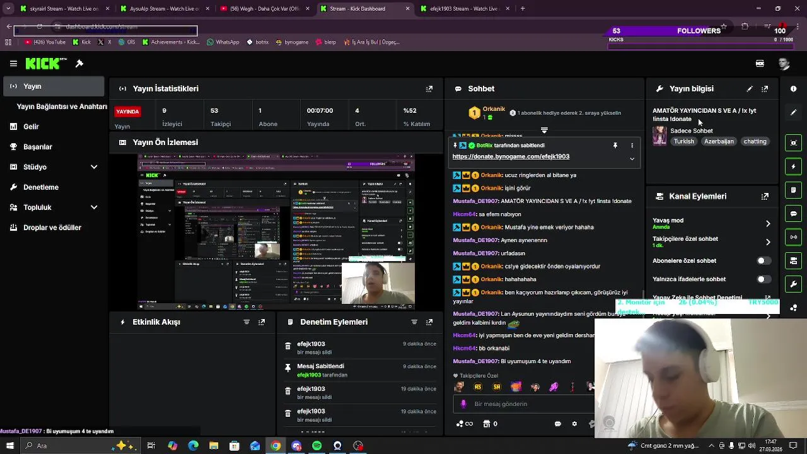The width and height of the screenshot is (807, 454).
Task: Collapse the pinned message with its chevron
Action: [x=632, y=159]
